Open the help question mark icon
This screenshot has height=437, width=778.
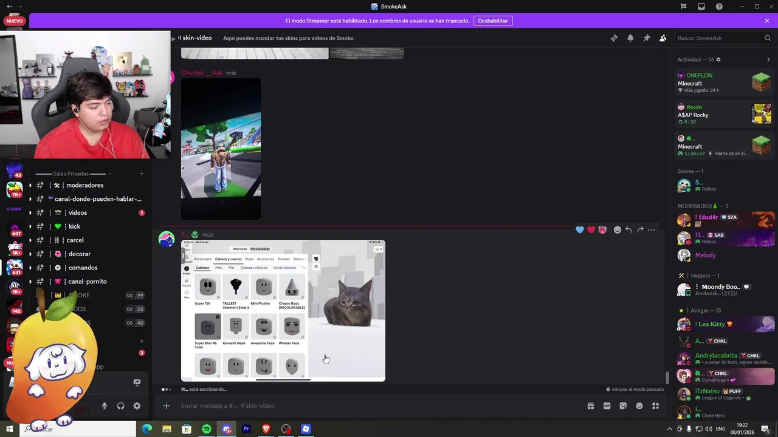[720, 6]
